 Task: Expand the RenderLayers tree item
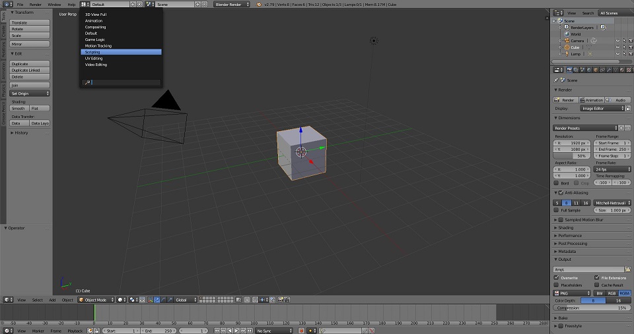560,28
